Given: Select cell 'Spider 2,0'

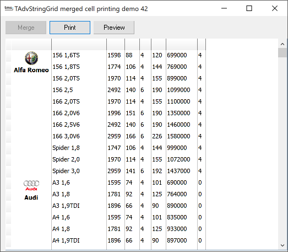Looking at the screenshot, I should (66, 159).
